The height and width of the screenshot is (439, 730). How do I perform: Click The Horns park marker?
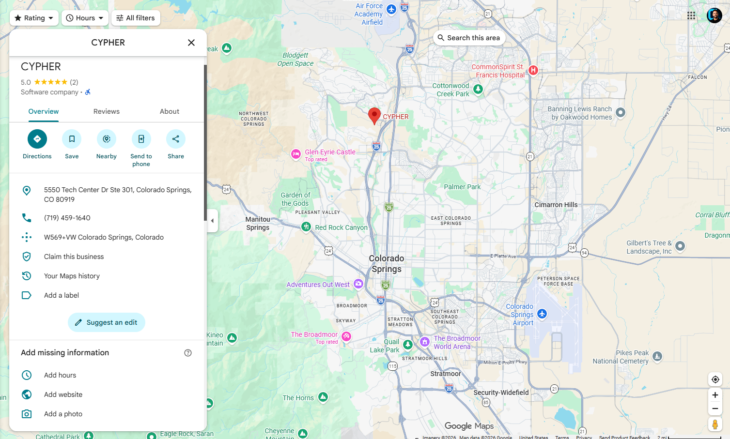323,397
